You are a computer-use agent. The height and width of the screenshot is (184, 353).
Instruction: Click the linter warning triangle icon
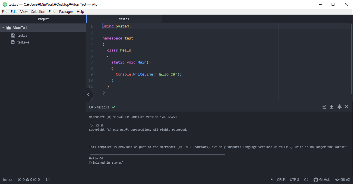(27, 180)
